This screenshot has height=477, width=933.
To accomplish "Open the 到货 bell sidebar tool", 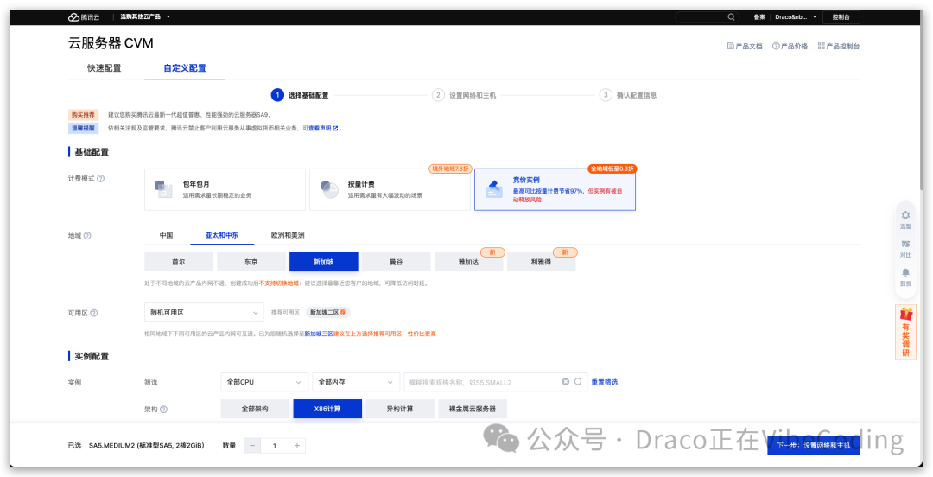I will 905,277.
